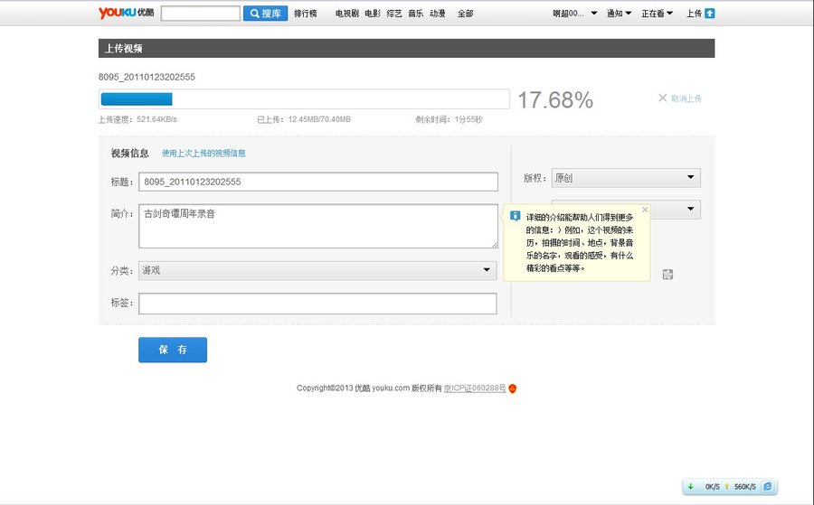
Task: Click the search magnifier button 搜库
Action: point(265,14)
